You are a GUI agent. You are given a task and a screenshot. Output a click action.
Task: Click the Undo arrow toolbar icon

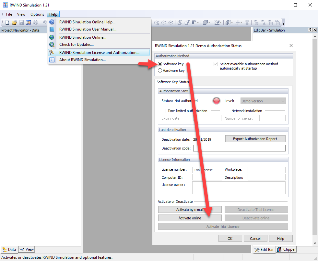44,22
